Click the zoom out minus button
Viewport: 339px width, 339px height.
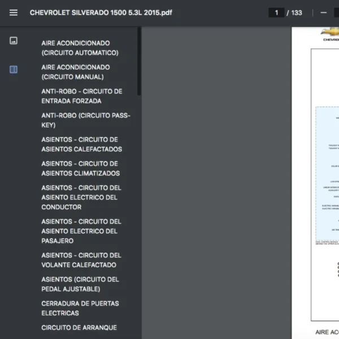tap(323, 12)
